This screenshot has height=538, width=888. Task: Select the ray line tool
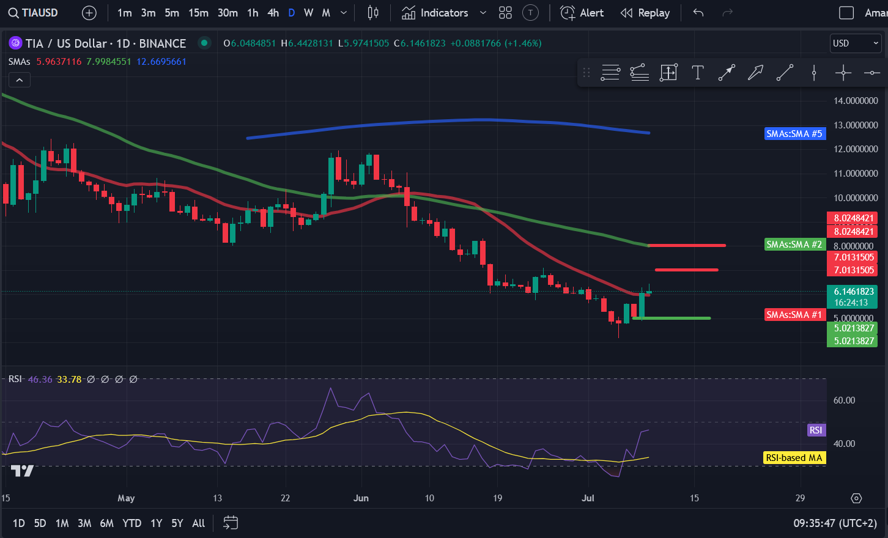pyautogui.click(x=727, y=73)
